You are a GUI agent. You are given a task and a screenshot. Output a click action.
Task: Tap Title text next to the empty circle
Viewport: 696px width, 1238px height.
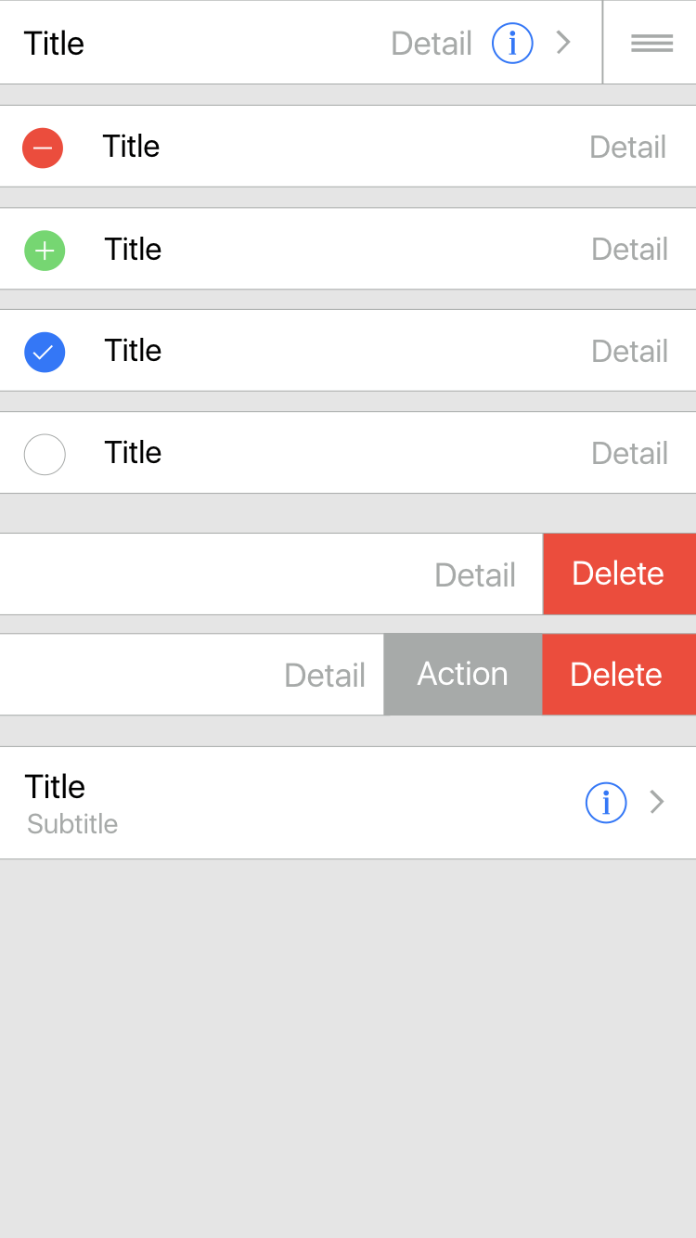coord(133,452)
